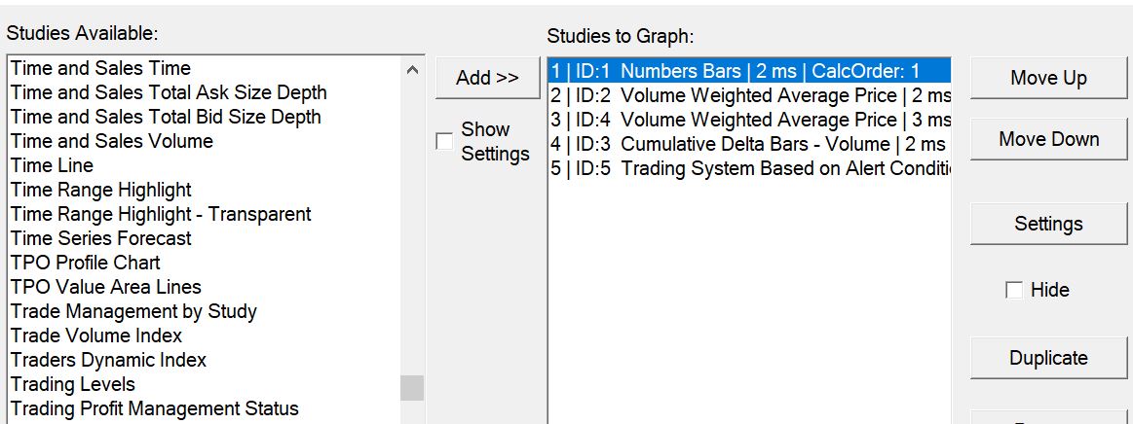Choose Time Range Highlight - Transparent

[x=161, y=214]
